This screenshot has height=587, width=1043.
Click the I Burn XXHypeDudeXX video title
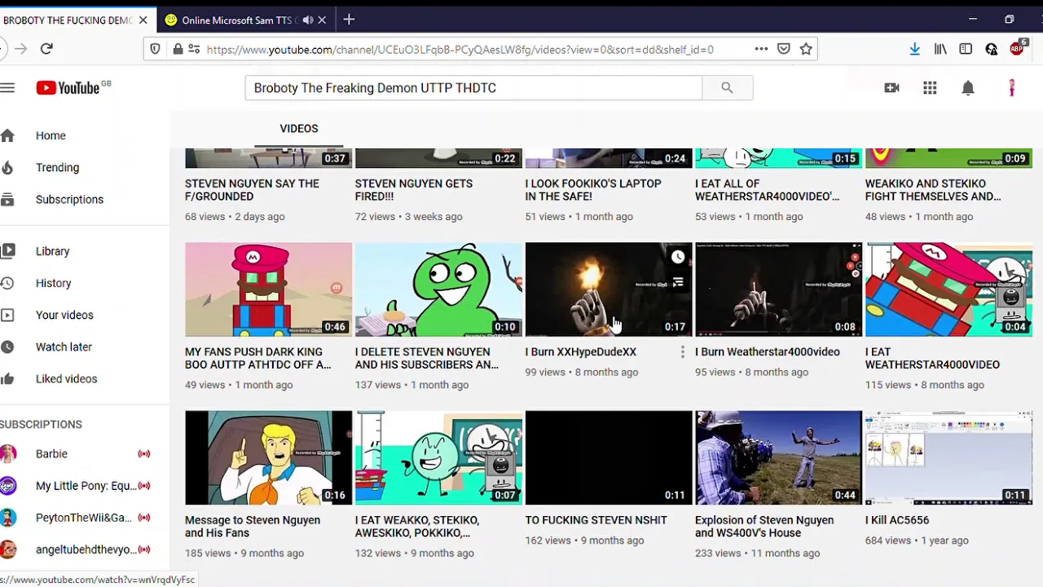581,352
